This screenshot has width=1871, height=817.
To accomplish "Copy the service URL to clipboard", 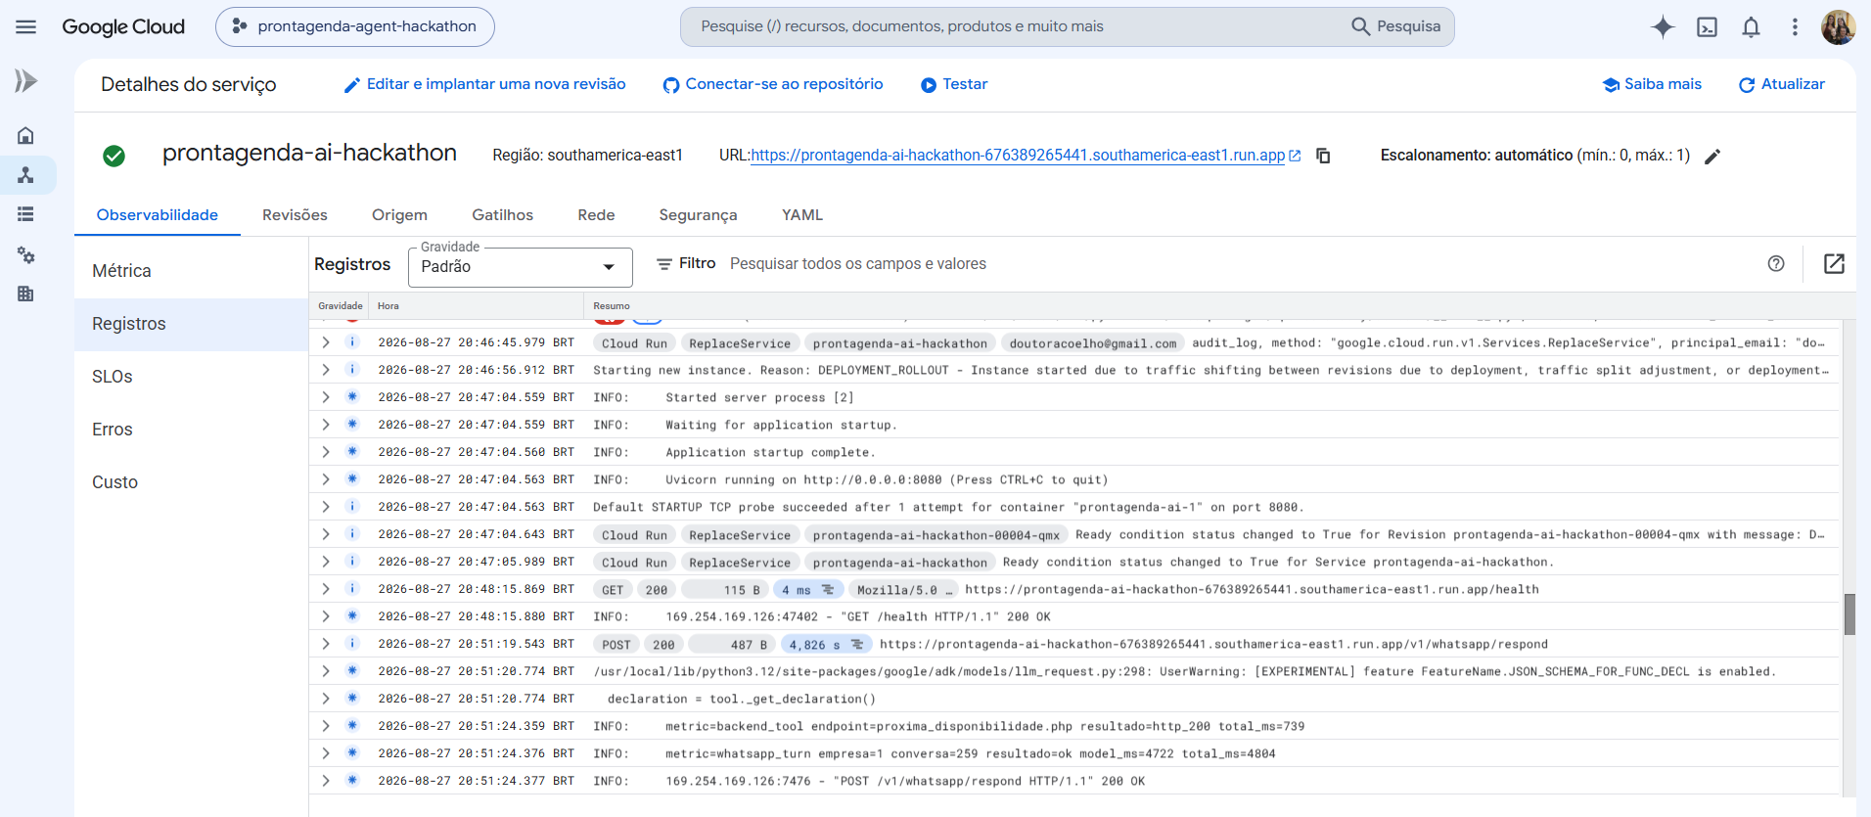I will (1323, 156).
